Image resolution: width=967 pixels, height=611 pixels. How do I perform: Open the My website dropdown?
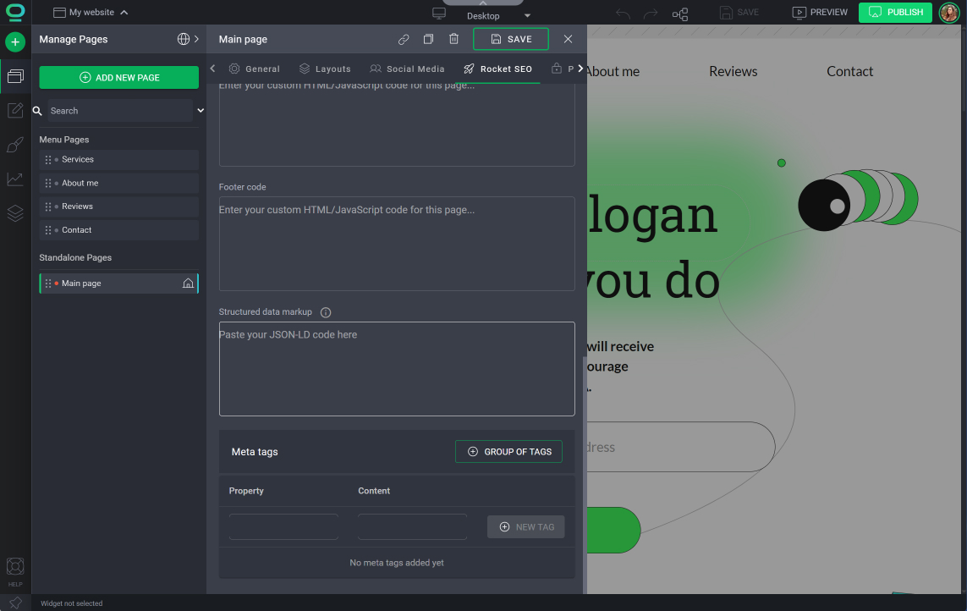(90, 13)
